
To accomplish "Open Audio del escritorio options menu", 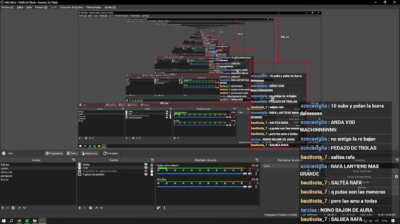I will click(x=256, y=173).
